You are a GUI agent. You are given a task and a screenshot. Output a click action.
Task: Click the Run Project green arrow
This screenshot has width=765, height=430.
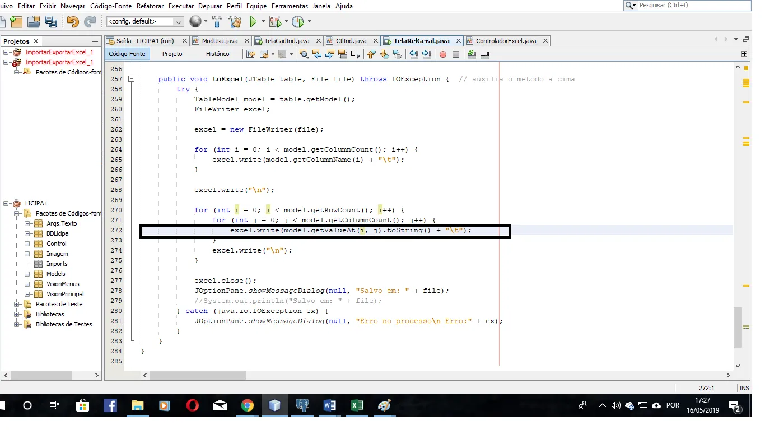pos(253,22)
